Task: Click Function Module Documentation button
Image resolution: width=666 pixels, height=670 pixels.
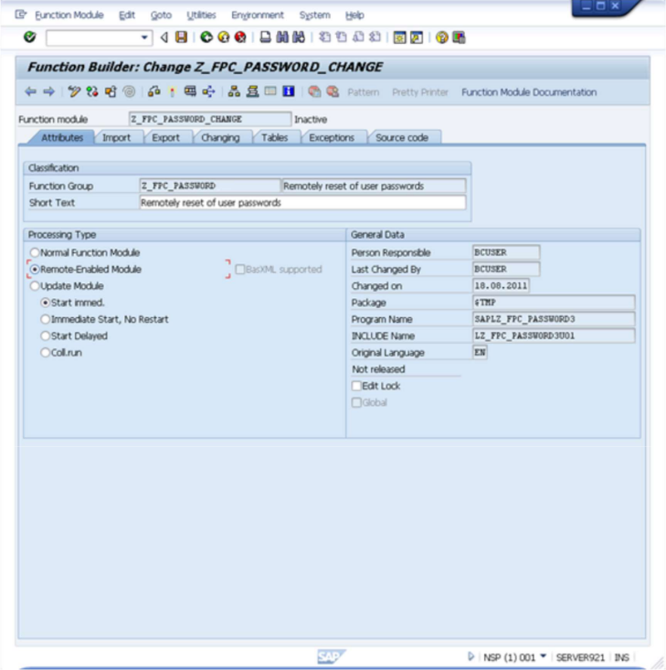Action: pyautogui.click(x=528, y=92)
